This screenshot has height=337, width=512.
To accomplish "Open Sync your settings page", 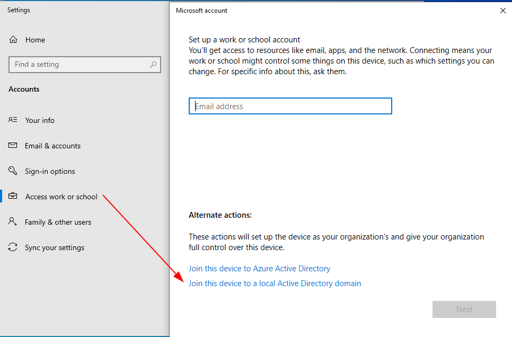I will [x=55, y=247].
